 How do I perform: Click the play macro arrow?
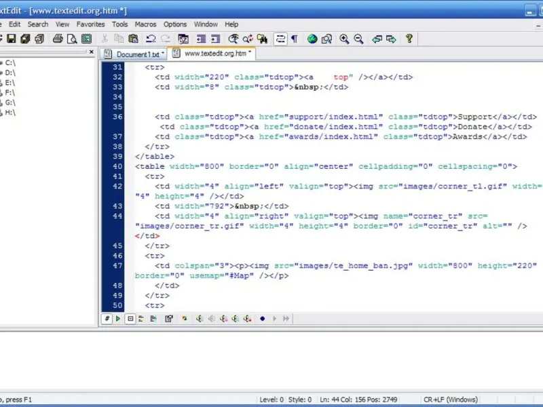(275, 319)
